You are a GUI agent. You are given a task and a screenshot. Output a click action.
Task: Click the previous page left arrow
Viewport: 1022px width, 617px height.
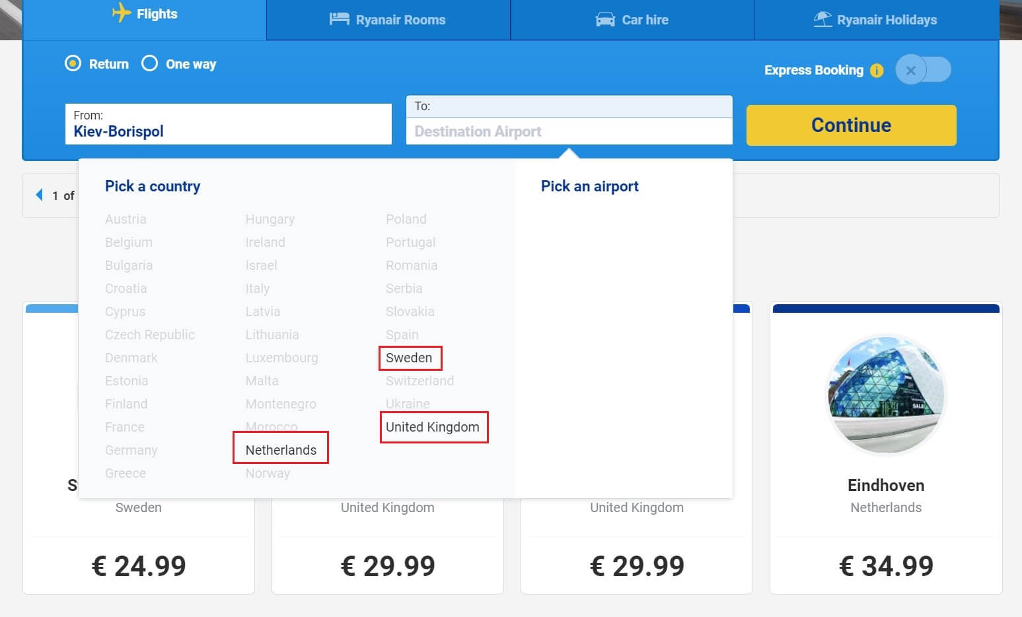click(x=39, y=195)
